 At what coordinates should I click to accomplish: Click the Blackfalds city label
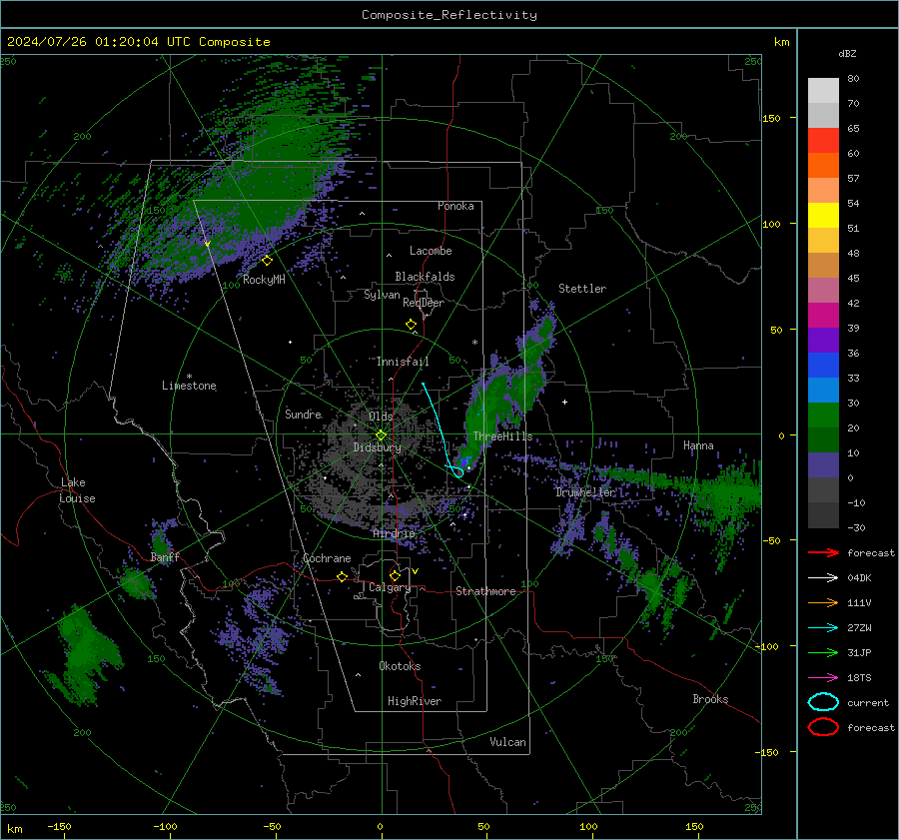pyautogui.click(x=425, y=277)
